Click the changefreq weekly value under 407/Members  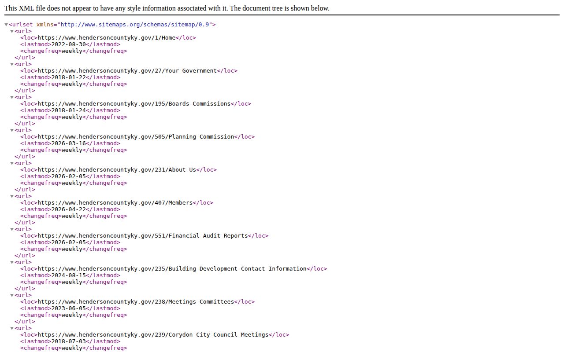pos(72,216)
